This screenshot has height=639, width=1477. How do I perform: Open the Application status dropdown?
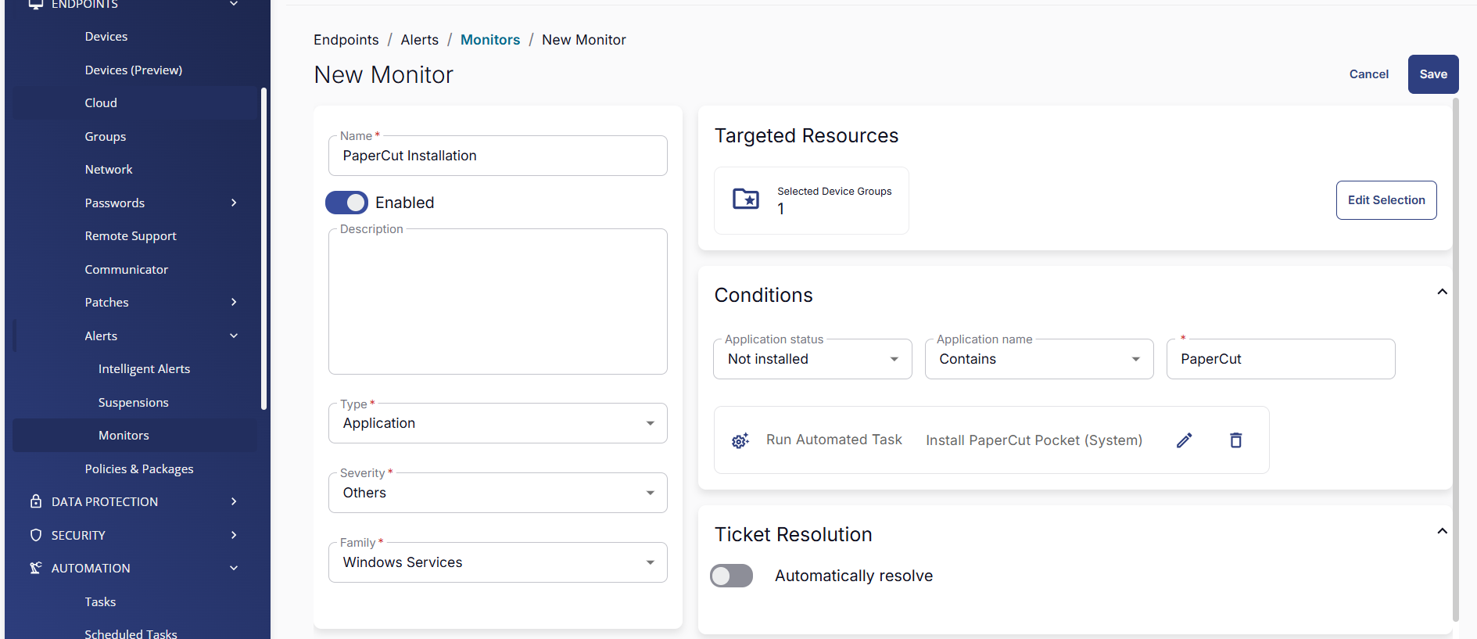click(812, 359)
